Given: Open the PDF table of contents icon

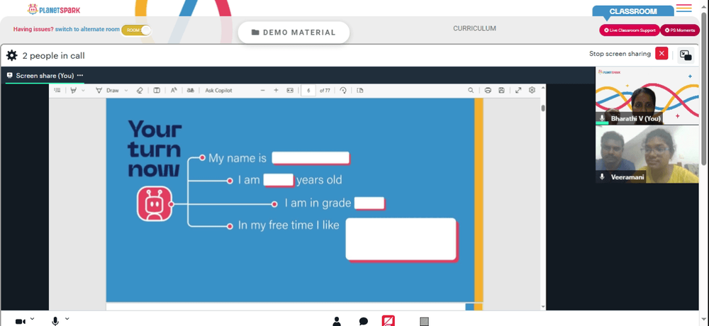Looking at the screenshot, I should point(57,91).
